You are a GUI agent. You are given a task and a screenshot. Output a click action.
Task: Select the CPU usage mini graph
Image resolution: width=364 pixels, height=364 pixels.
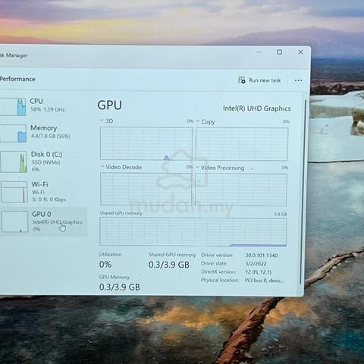click(x=13, y=107)
